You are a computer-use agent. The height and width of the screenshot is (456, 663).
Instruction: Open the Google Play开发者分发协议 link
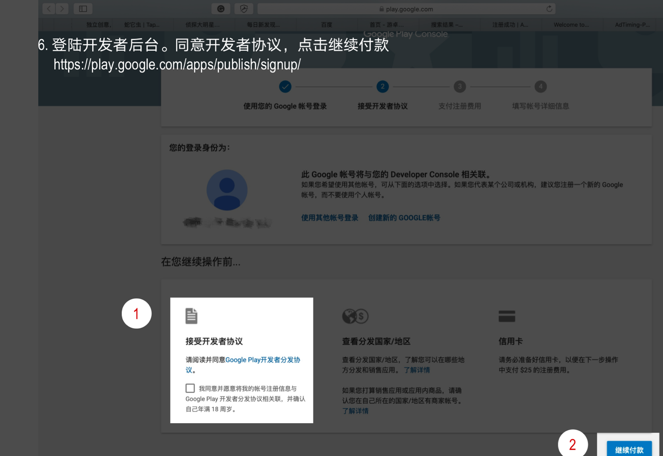[243, 365]
